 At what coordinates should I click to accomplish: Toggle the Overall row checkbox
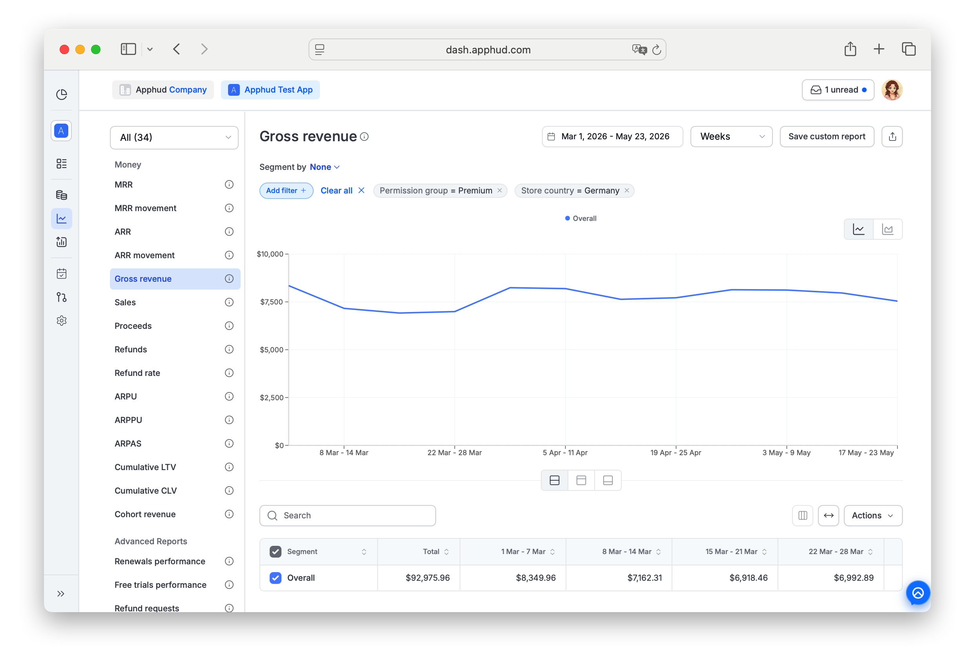[276, 578]
